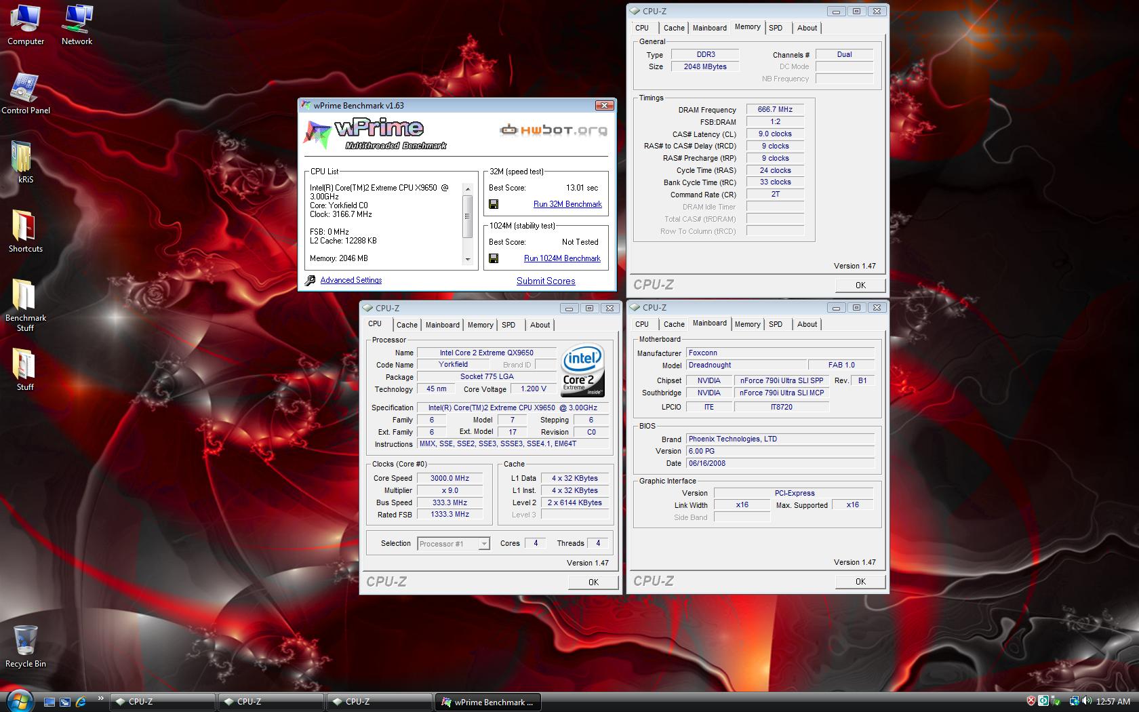Click the first CPU-Z taskbar button

[x=162, y=702]
